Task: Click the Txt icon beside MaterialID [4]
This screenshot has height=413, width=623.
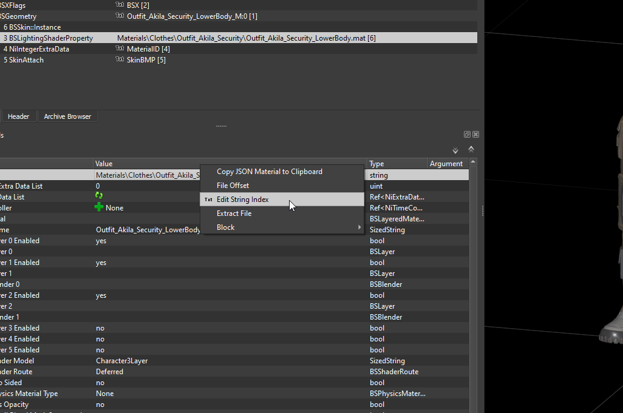Action: point(120,49)
